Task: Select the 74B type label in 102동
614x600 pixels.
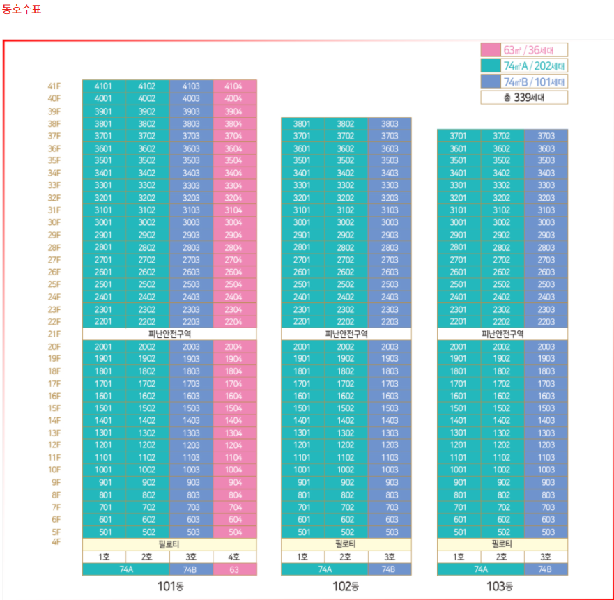Action: tap(390, 569)
